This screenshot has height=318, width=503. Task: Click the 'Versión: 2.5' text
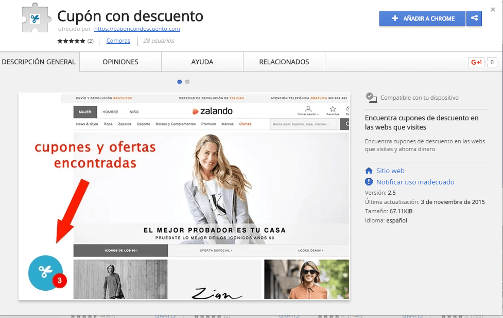(x=380, y=193)
